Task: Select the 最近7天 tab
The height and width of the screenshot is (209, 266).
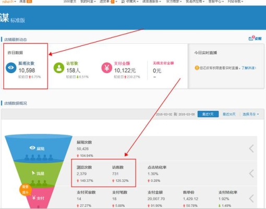Action: click(x=208, y=114)
